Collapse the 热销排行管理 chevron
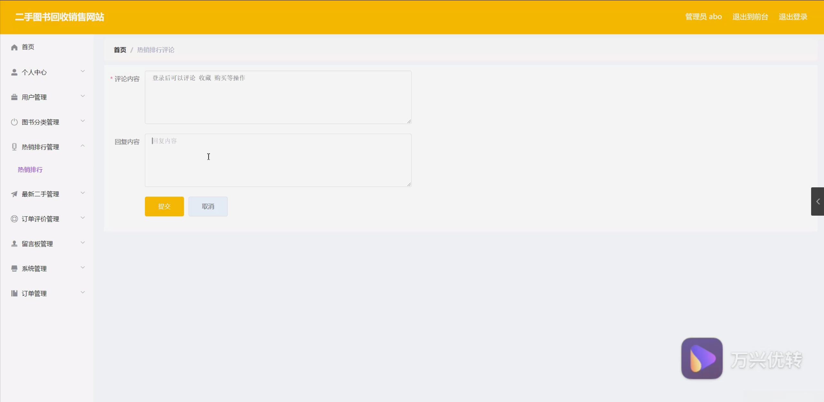This screenshot has height=402, width=824. tap(82, 146)
